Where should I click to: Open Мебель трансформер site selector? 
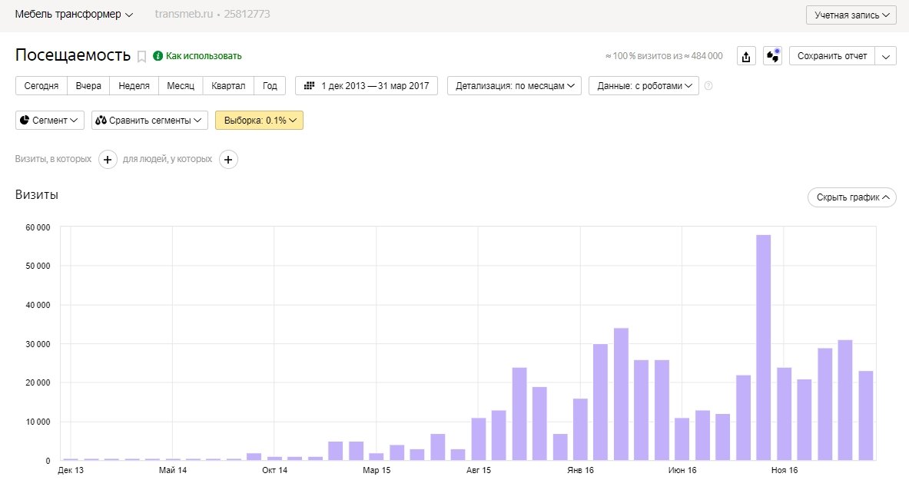point(74,15)
